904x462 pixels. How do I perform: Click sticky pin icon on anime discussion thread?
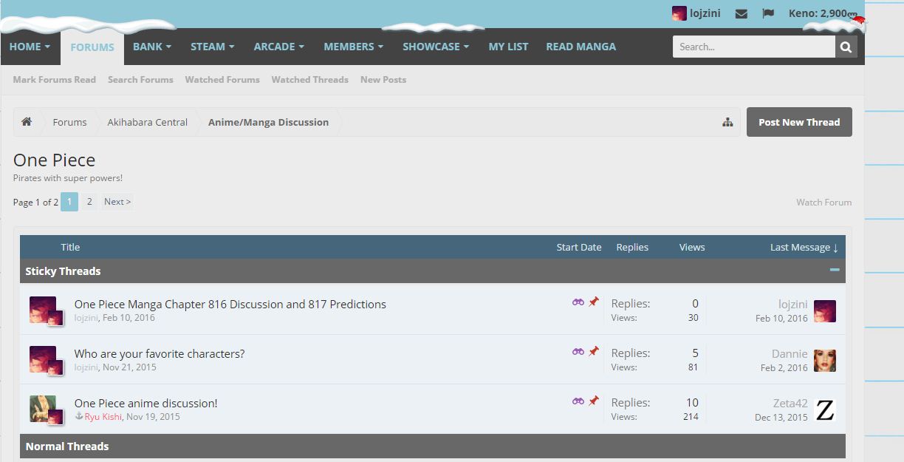coord(594,401)
